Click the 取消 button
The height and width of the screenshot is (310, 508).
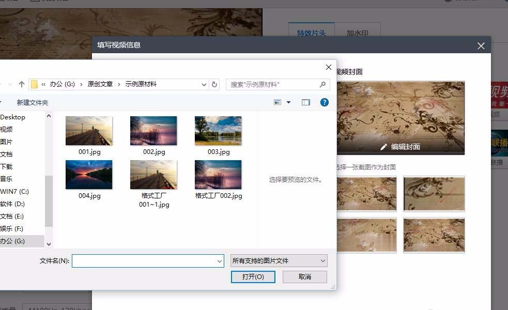point(304,277)
